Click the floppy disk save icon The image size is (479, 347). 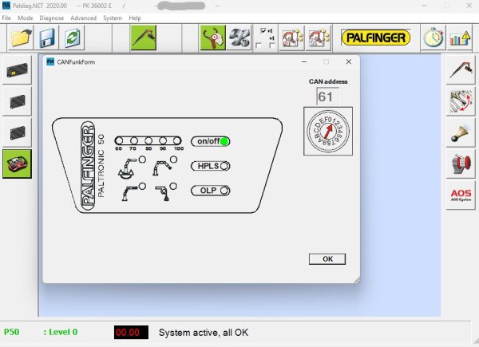(x=47, y=37)
